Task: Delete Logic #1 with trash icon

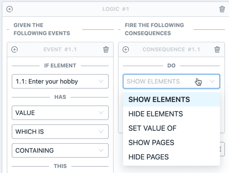Action: click(x=222, y=9)
